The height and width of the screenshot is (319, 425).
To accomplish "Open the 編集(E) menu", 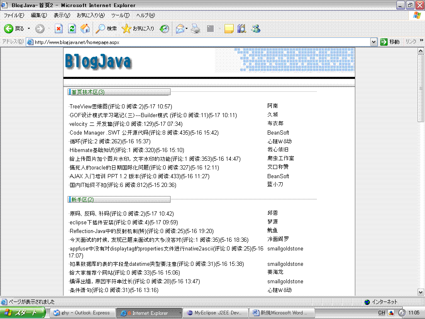I will pos(39,15).
